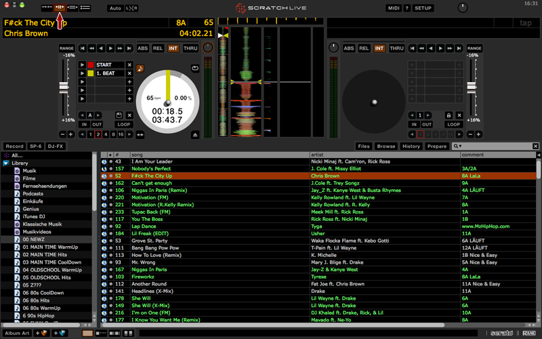Viewport: 542px width, 339px height.
Task: Trigger the START cue point play arrow
Action: coord(83,65)
